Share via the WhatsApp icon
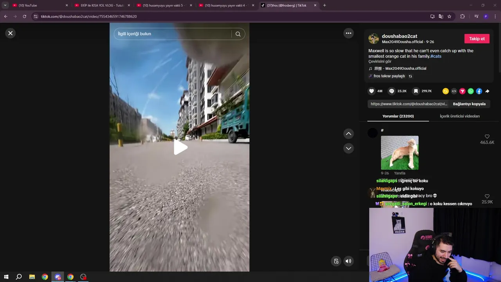This screenshot has height=282, width=501. click(470, 91)
